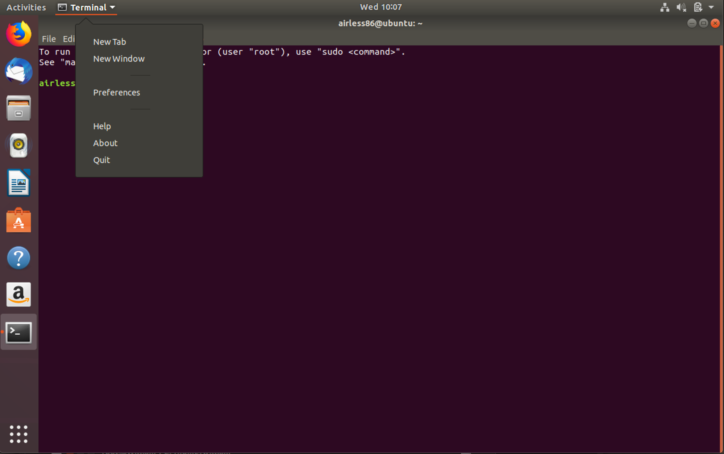724x454 pixels.
Task: Open the Files manager dock icon
Action: [19, 108]
